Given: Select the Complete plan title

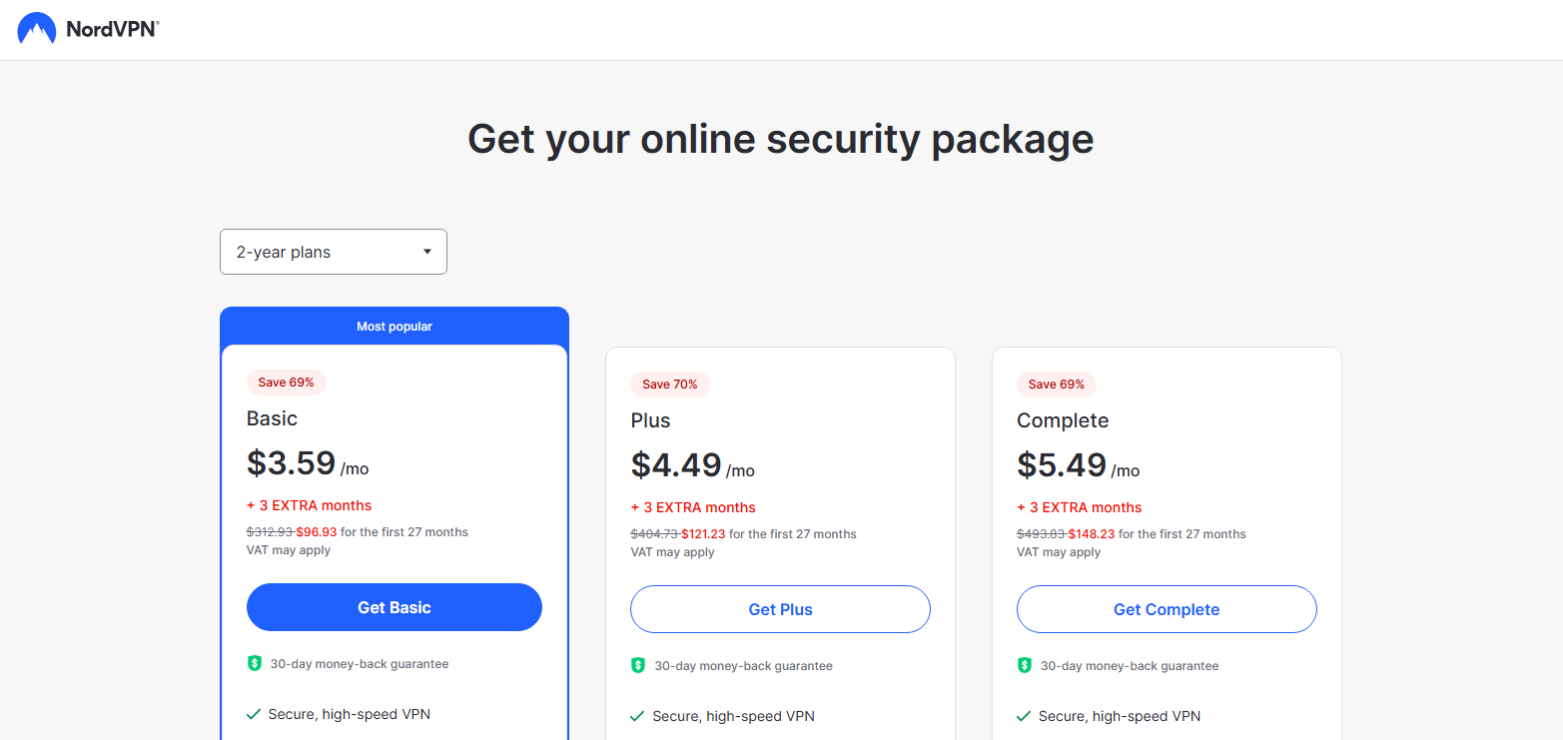Looking at the screenshot, I should (x=1063, y=420).
